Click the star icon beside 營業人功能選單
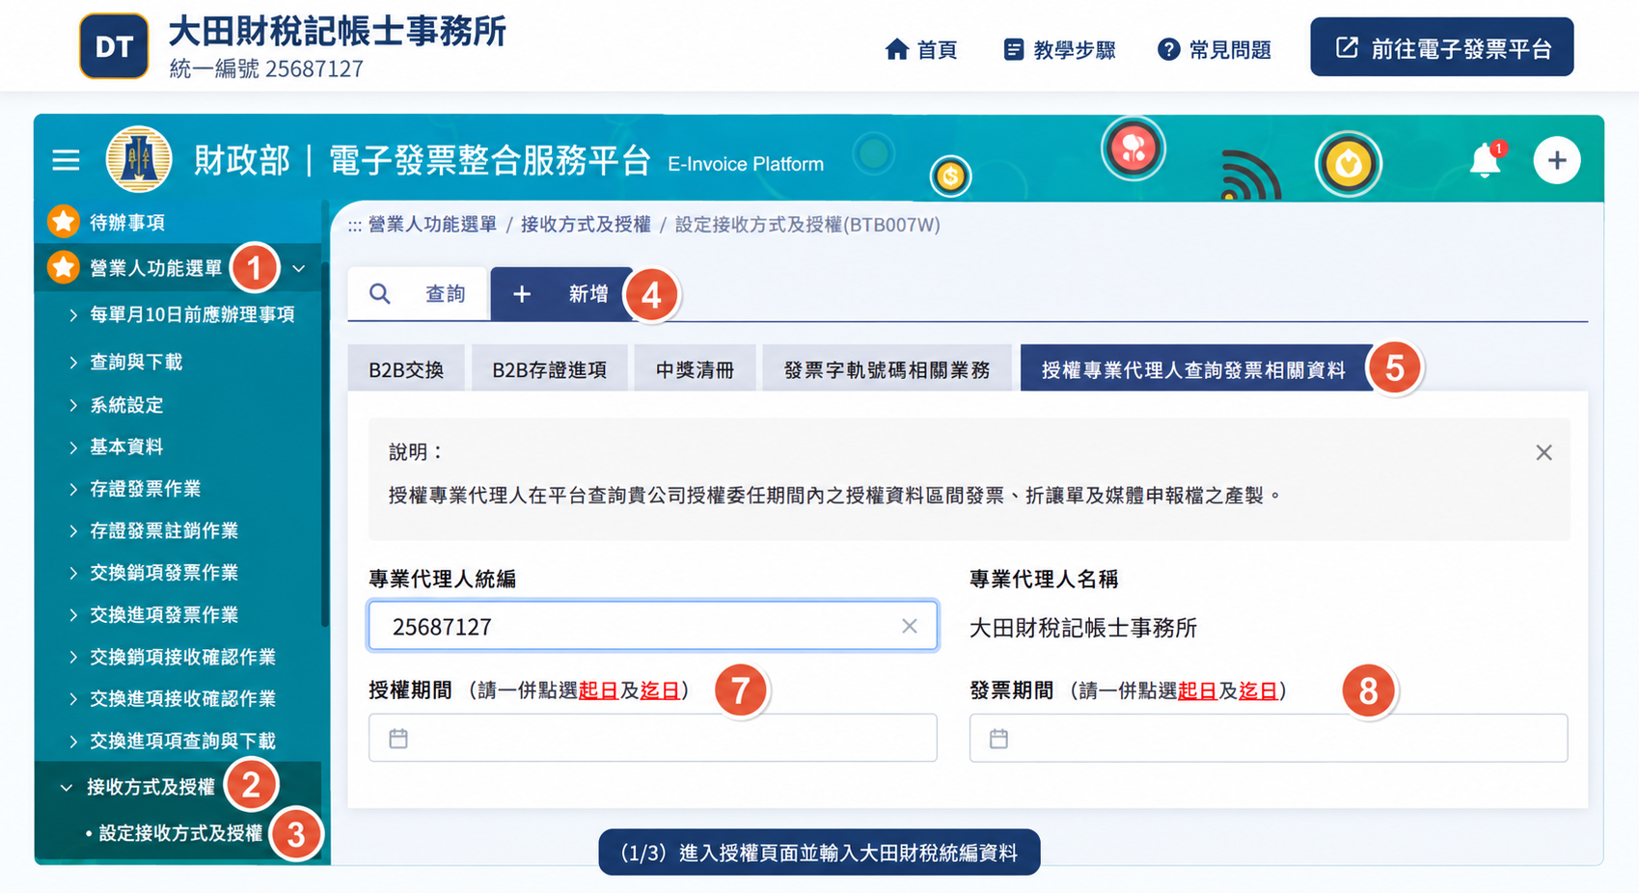1639x893 pixels. click(64, 268)
